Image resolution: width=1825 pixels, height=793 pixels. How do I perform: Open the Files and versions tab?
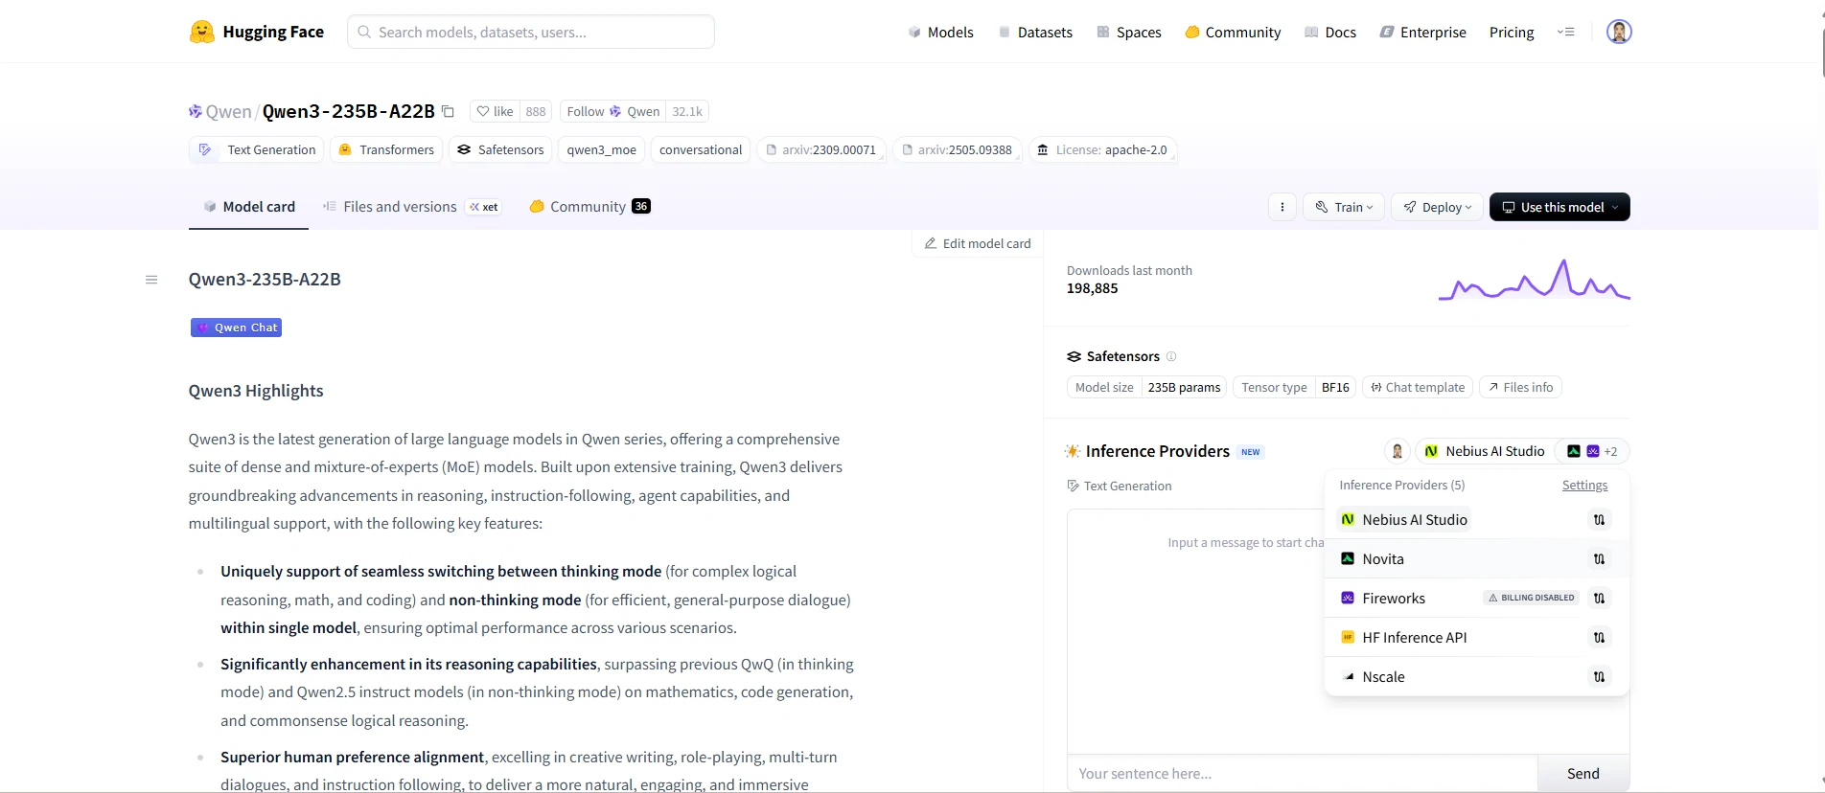point(411,207)
